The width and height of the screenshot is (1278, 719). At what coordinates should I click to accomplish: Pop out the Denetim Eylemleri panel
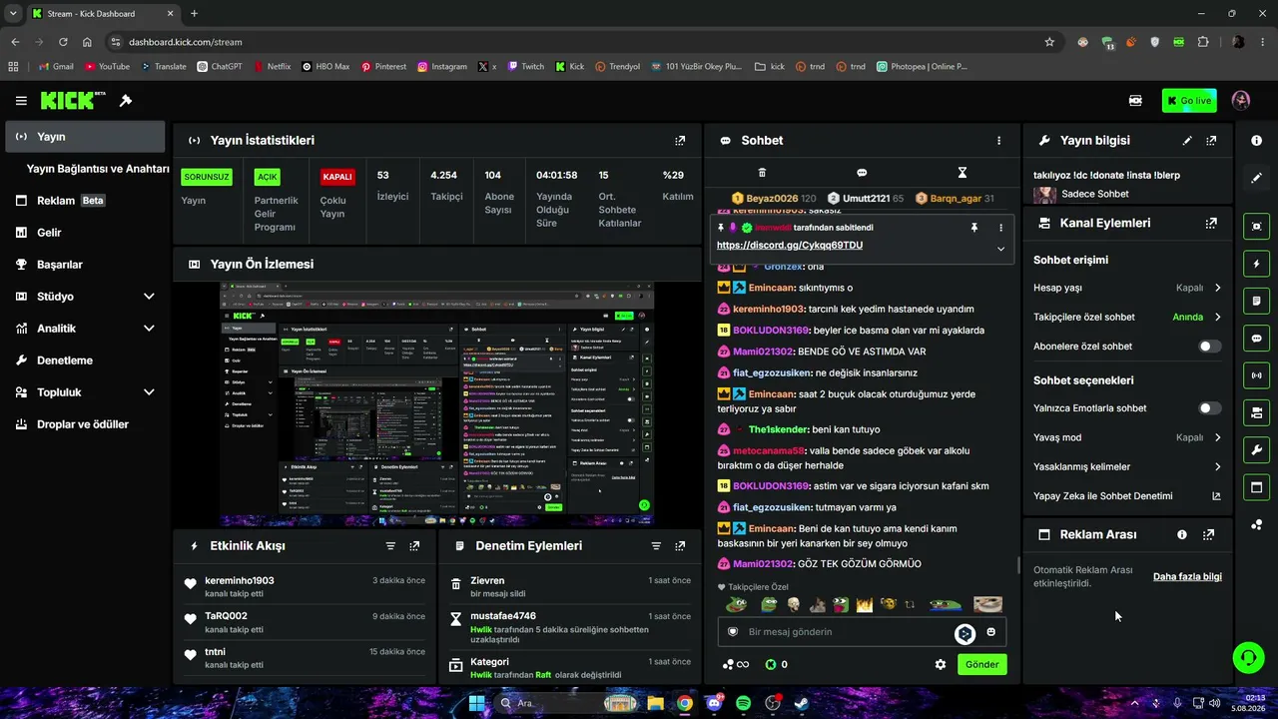point(680,546)
